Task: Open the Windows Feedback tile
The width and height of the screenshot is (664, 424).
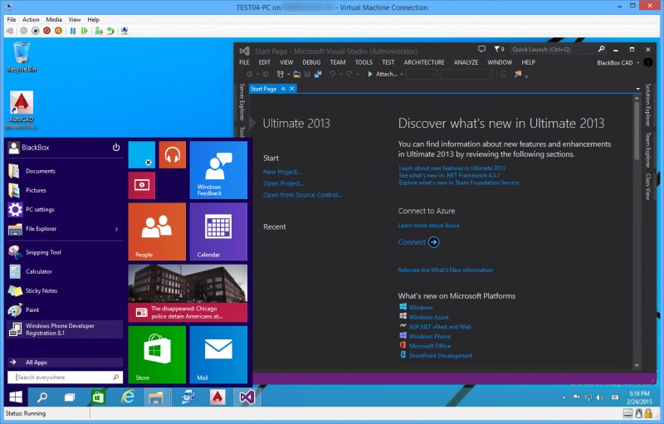Action: pos(218,170)
